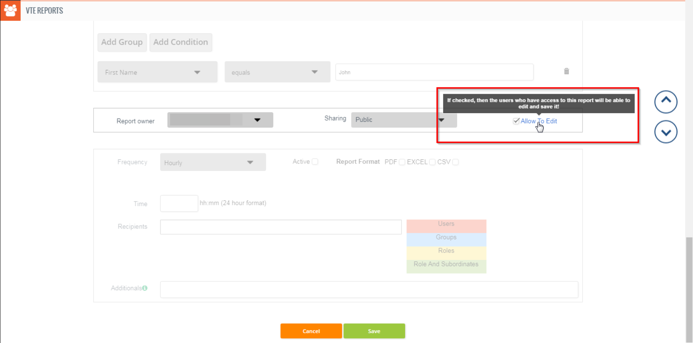This screenshot has width=693, height=343.
Task: Click the Additionals input field
Action: click(x=369, y=289)
